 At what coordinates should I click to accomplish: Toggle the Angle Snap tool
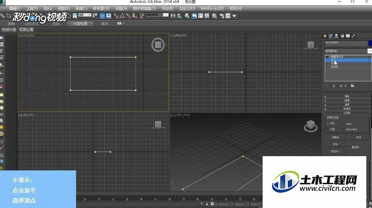coord(122,16)
